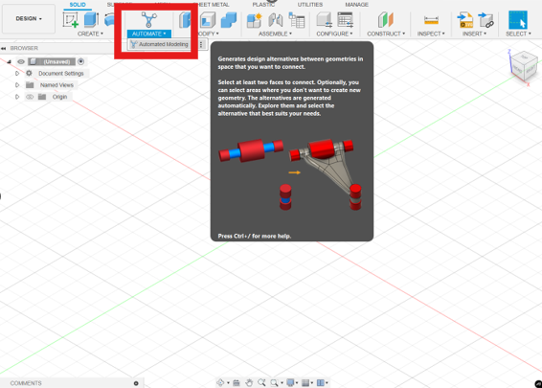The image size is (542, 388).
Task: Open the CREATE panel dropdown
Action: [x=90, y=34]
